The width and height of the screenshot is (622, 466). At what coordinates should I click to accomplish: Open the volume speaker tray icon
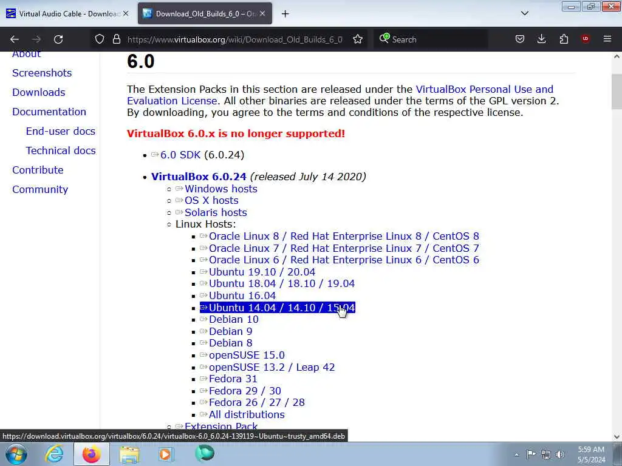tap(560, 454)
